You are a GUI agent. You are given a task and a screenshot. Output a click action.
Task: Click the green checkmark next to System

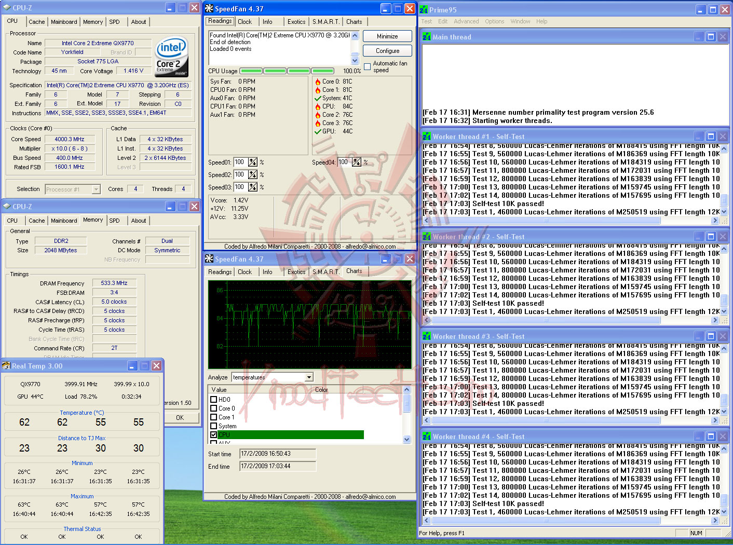318,98
